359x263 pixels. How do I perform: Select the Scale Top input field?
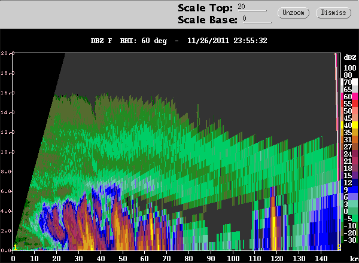tap(252, 7)
